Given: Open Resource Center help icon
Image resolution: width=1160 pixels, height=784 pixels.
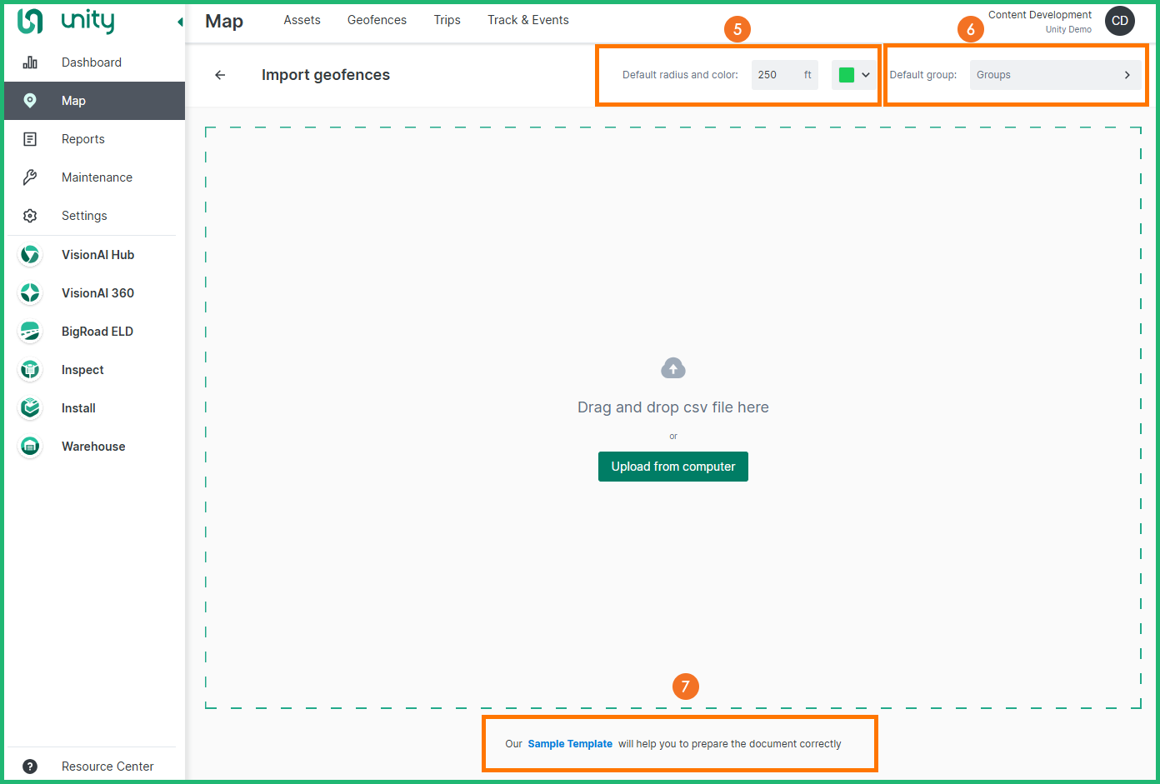Looking at the screenshot, I should (x=30, y=767).
